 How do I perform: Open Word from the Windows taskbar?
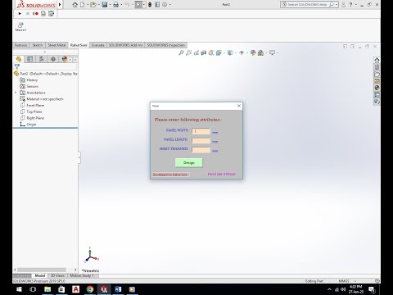118,289
